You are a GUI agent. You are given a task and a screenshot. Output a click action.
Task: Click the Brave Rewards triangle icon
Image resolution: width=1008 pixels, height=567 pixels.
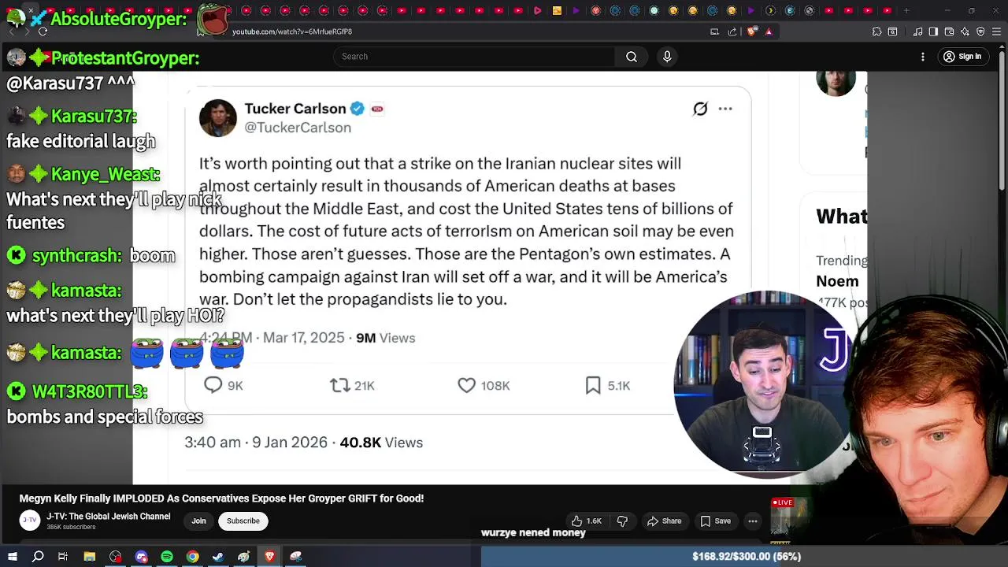tap(769, 31)
